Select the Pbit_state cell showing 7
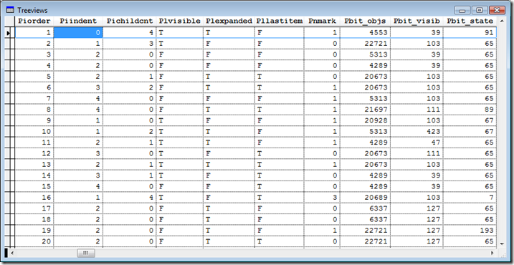 (470, 197)
